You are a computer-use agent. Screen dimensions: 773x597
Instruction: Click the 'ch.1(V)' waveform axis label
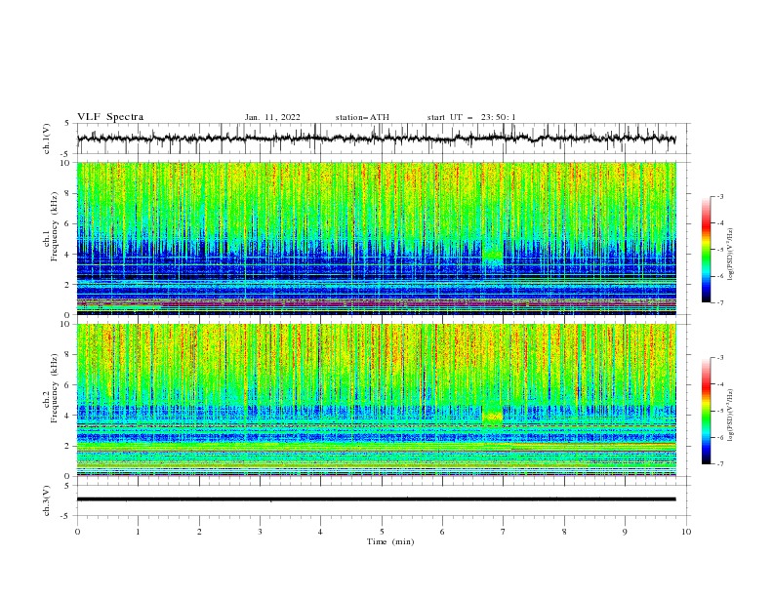(x=47, y=139)
